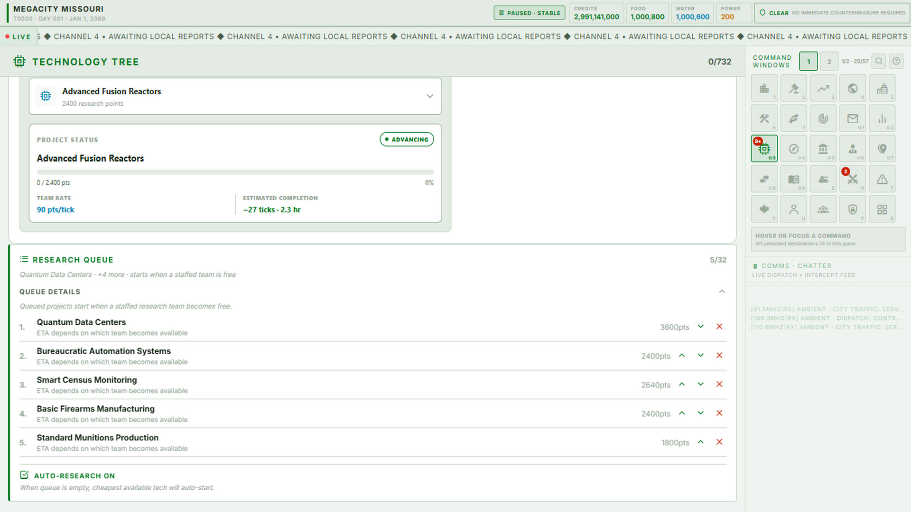Click the command windows help icon
The image size is (911, 512).
click(x=896, y=61)
